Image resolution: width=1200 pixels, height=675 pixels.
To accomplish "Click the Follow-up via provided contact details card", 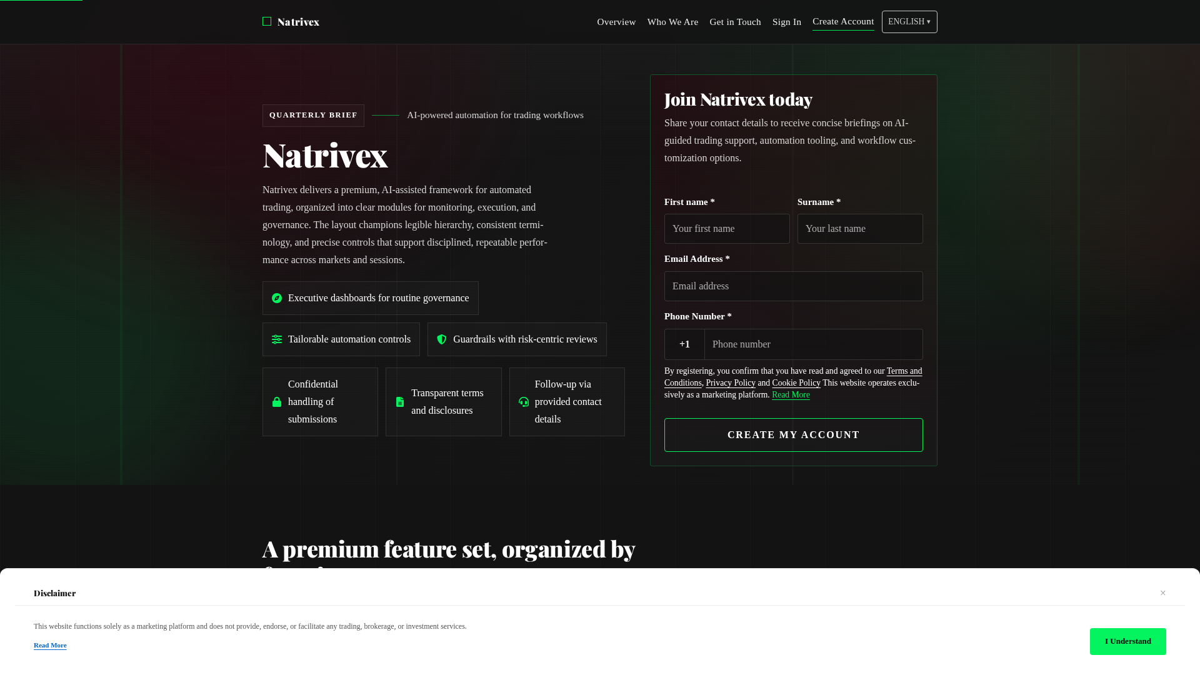I will [567, 402].
